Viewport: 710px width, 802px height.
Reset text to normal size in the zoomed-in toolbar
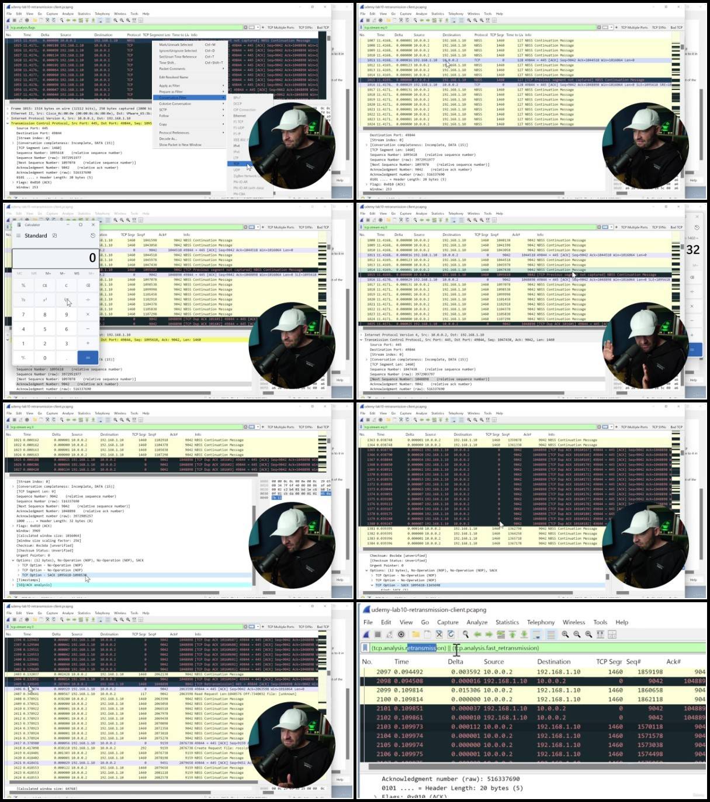click(588, 634)
